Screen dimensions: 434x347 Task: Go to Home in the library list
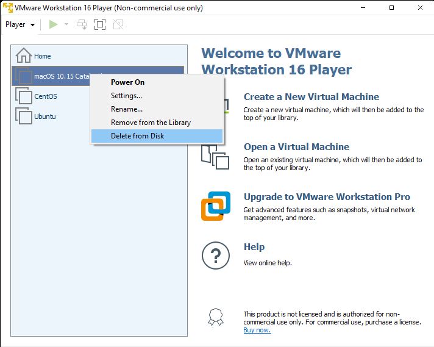[42, 56]
